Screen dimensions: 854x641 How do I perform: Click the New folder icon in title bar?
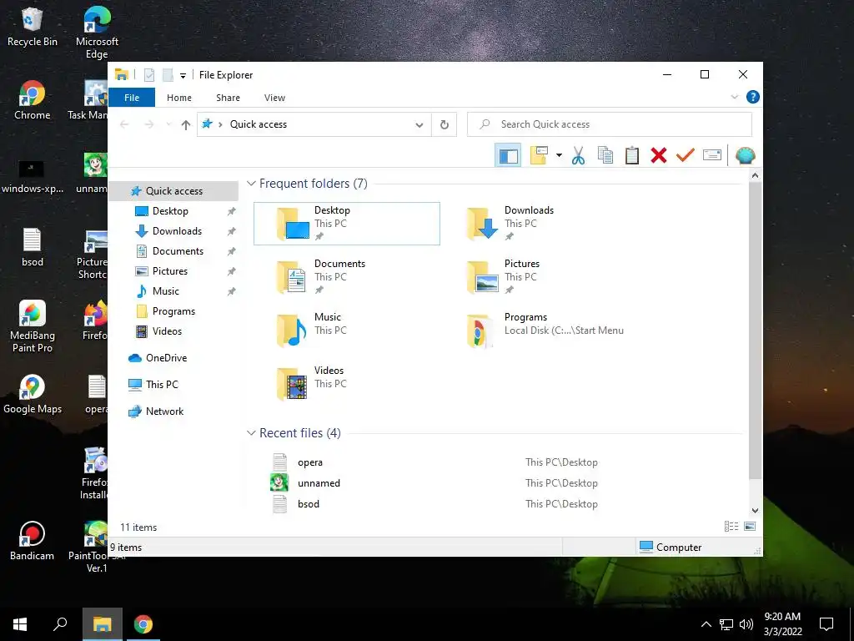click(168, 75)
